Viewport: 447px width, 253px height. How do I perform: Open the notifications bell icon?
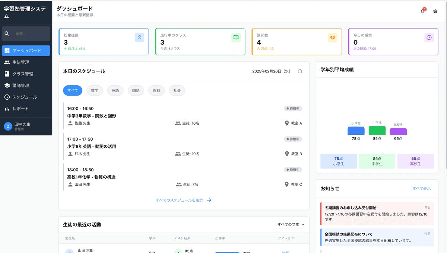422,12
